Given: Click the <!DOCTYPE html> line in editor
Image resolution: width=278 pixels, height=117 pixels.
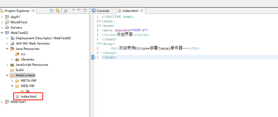Looking at the screenshot, I should pos(118,17).
